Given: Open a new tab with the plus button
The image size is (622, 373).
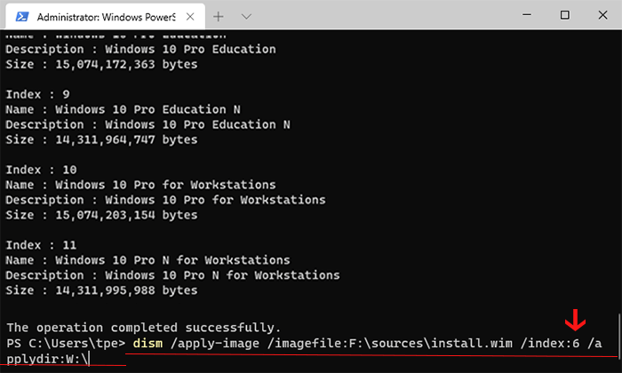Looking at the screenshot, I should click(219, 17).
